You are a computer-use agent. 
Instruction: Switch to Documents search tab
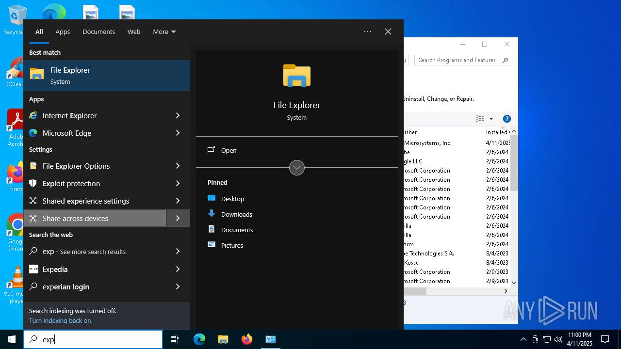point(98,32)
